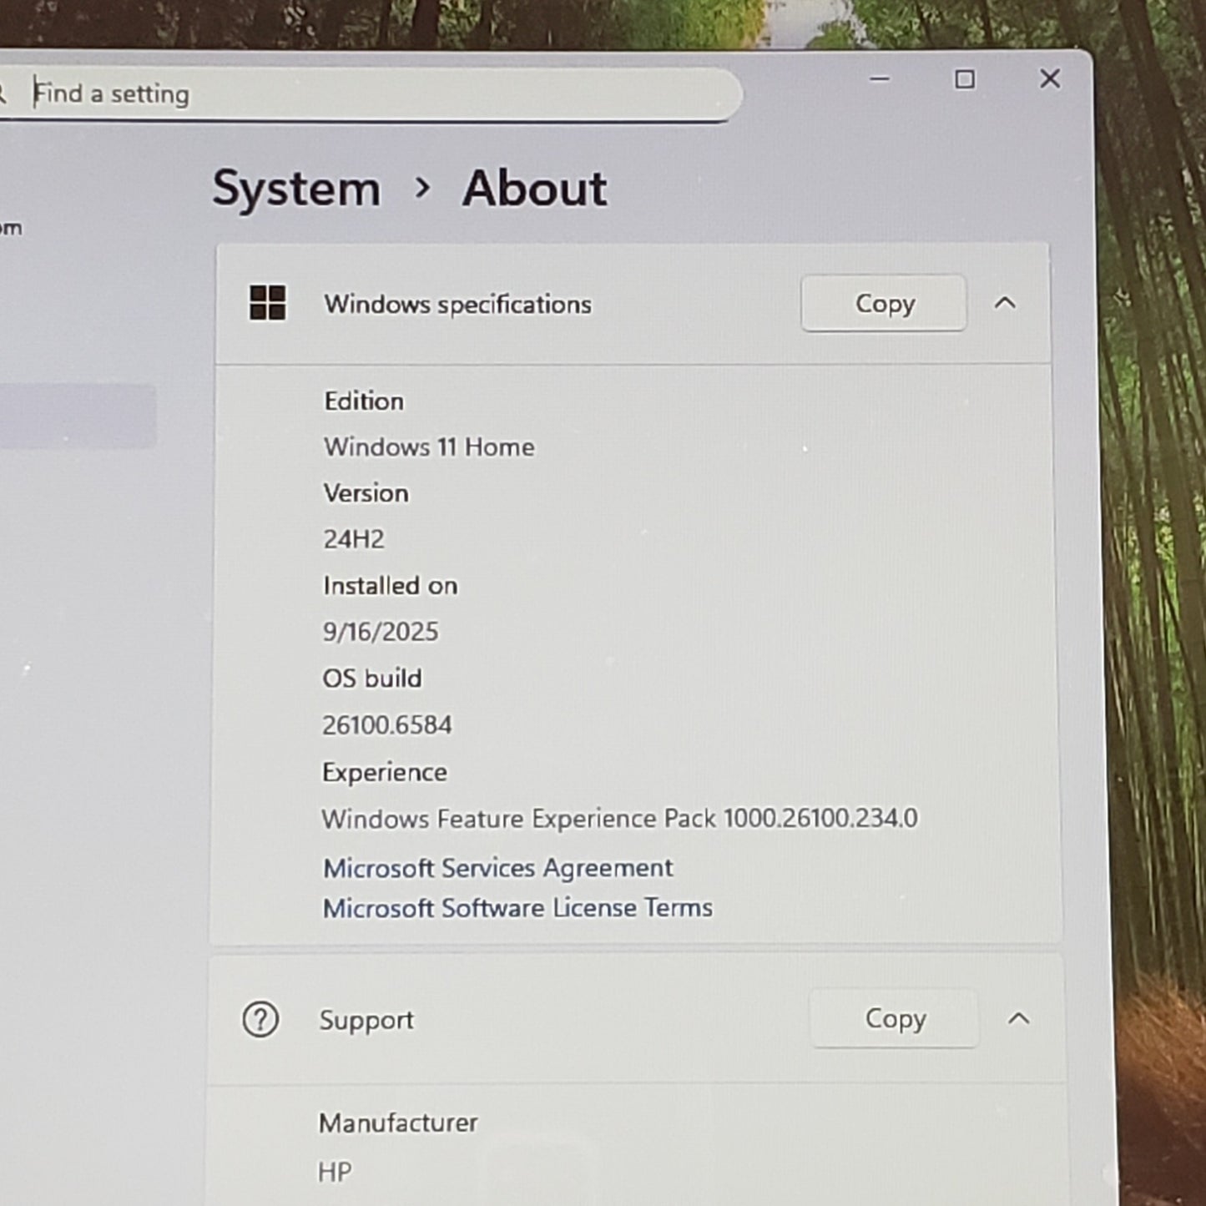Click the Version label
The height and width of the screenshot is (1206, 1206).
click(x=366, y=493)
